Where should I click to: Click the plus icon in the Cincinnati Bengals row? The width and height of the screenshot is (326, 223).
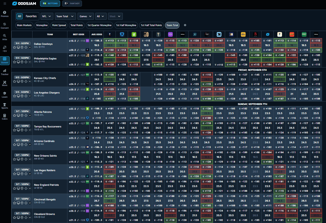(x=26, y=203)
